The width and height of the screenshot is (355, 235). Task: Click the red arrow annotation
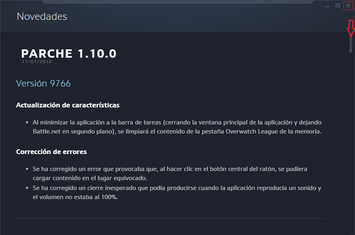coord(350,28)
